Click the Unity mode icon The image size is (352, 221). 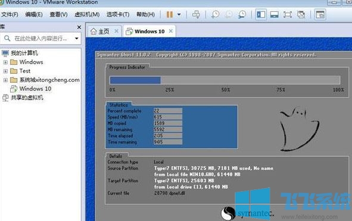301,15
